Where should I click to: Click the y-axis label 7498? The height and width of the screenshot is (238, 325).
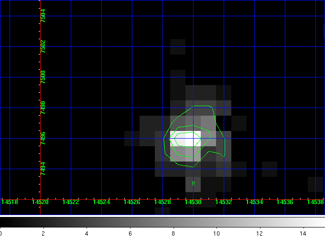click(43, 108)
